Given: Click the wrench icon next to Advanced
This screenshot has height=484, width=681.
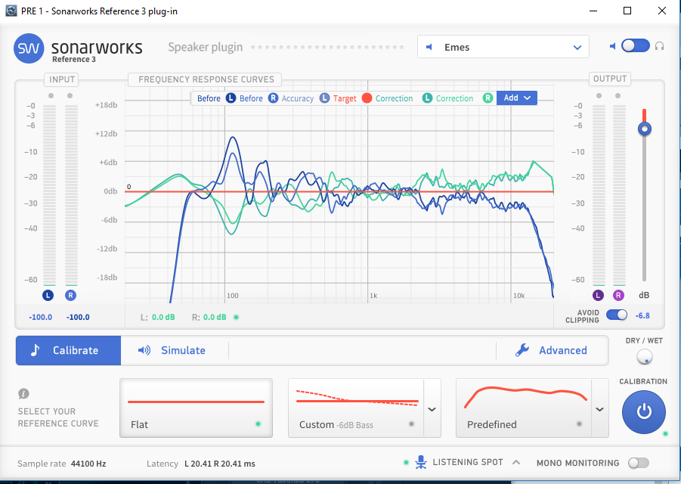Looking at the screenshot, I should (522, 350).
